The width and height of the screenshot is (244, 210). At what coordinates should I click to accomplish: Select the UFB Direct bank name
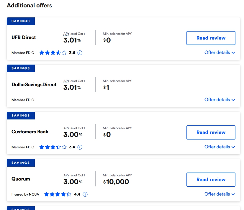click(24, 37)
